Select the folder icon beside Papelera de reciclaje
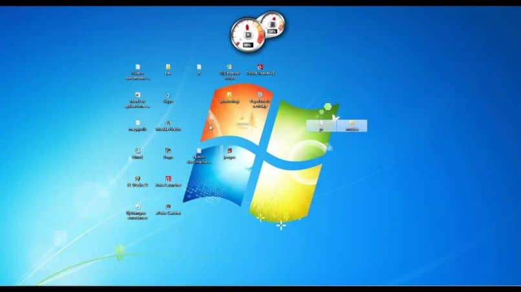The width and height of the screenshot is (521, 292). tap(229, 98)
